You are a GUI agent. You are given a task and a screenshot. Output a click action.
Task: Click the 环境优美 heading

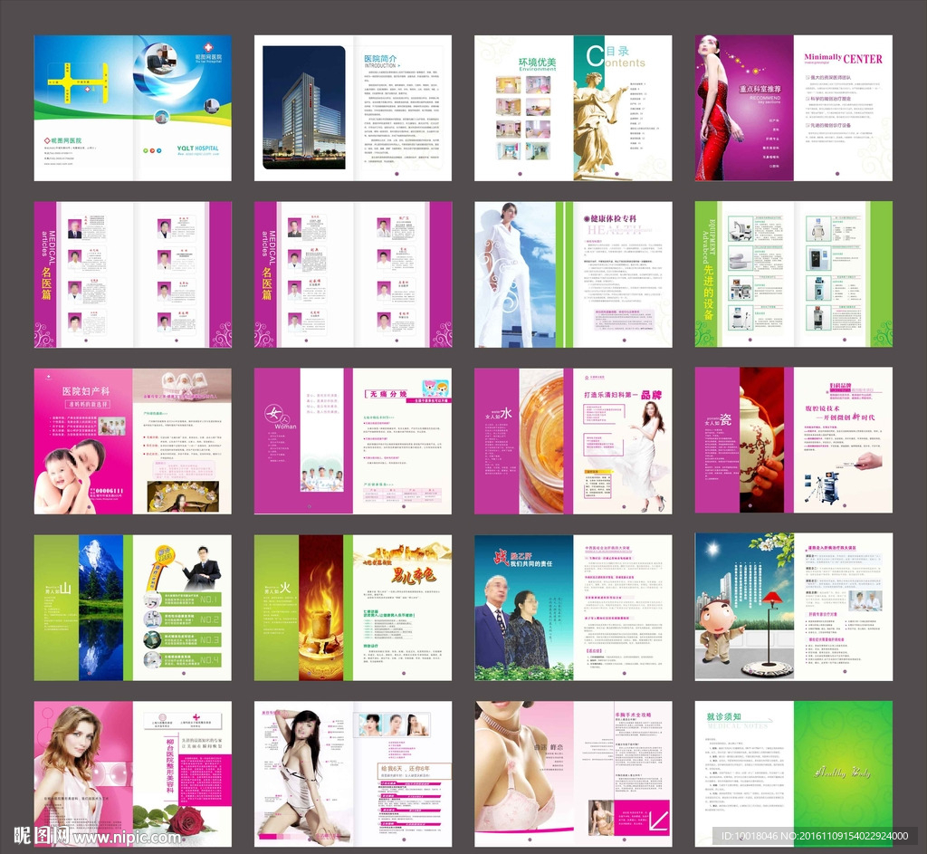click(537, 62)
